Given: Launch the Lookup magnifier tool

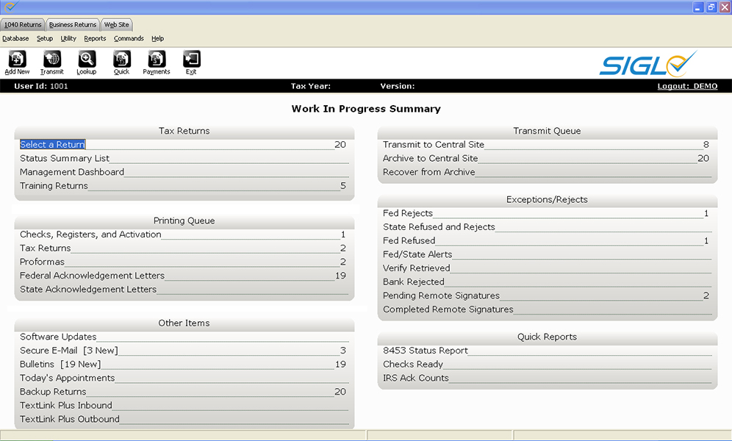Looking at the screenshot, I should (87, 62).
